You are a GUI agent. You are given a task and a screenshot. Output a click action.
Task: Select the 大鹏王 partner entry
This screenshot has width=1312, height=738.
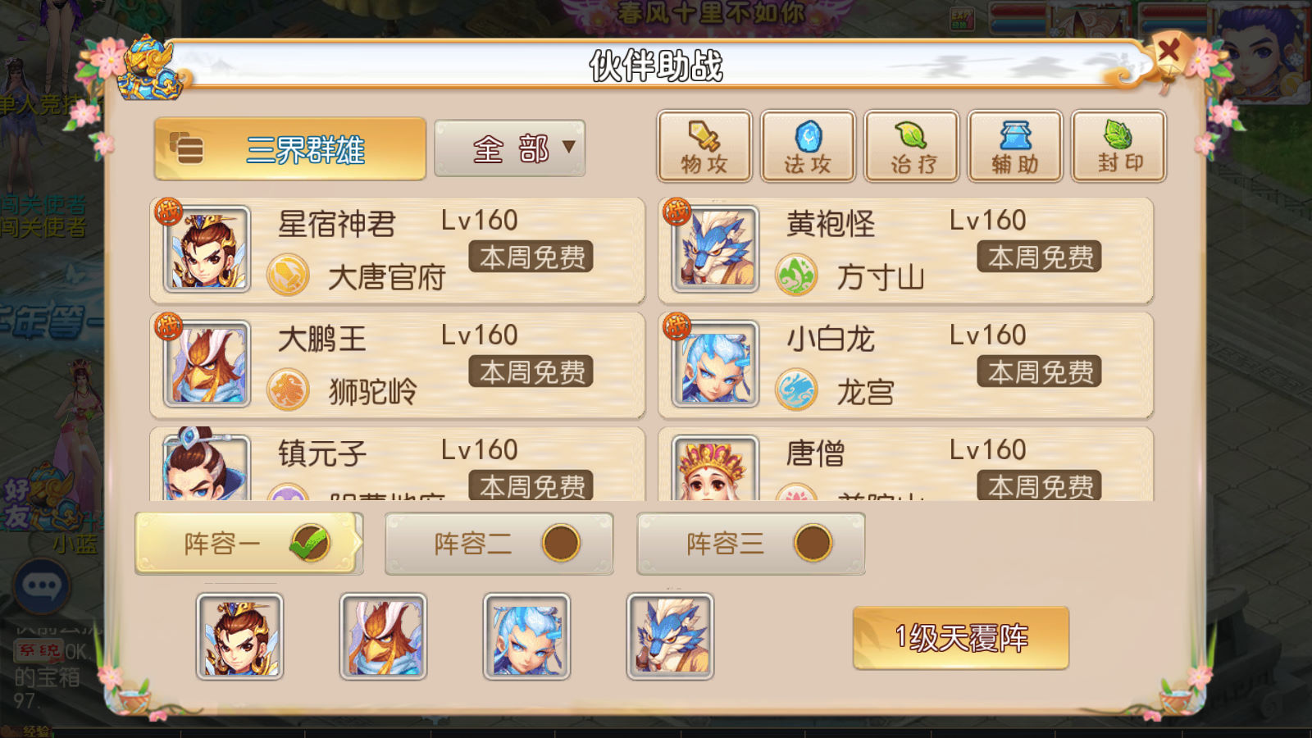(x=397, y=365)
